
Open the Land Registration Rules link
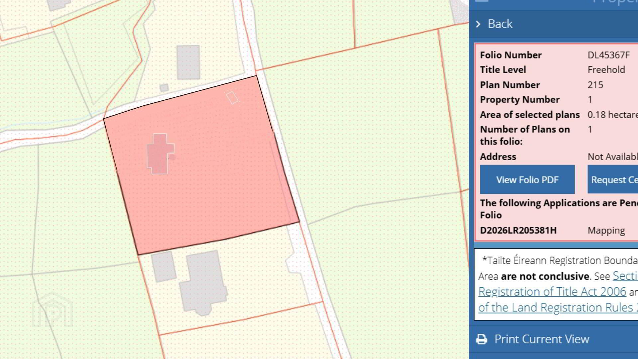pyautogui.click(x=558, y=307)
